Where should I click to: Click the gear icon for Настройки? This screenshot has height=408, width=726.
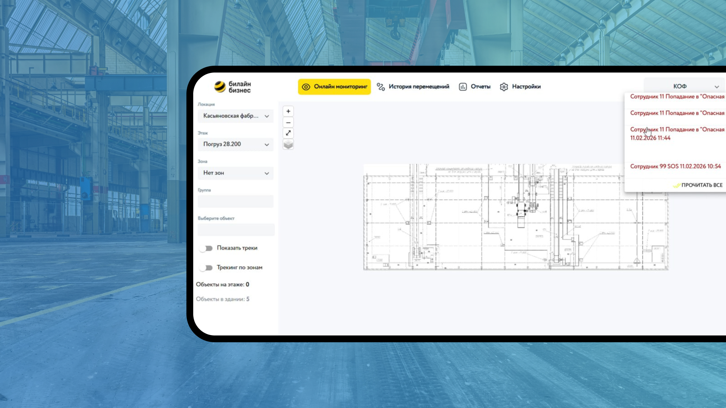[x=504, y=87]
